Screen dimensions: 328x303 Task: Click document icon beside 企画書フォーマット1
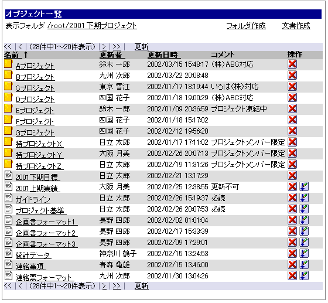(9, 220)
